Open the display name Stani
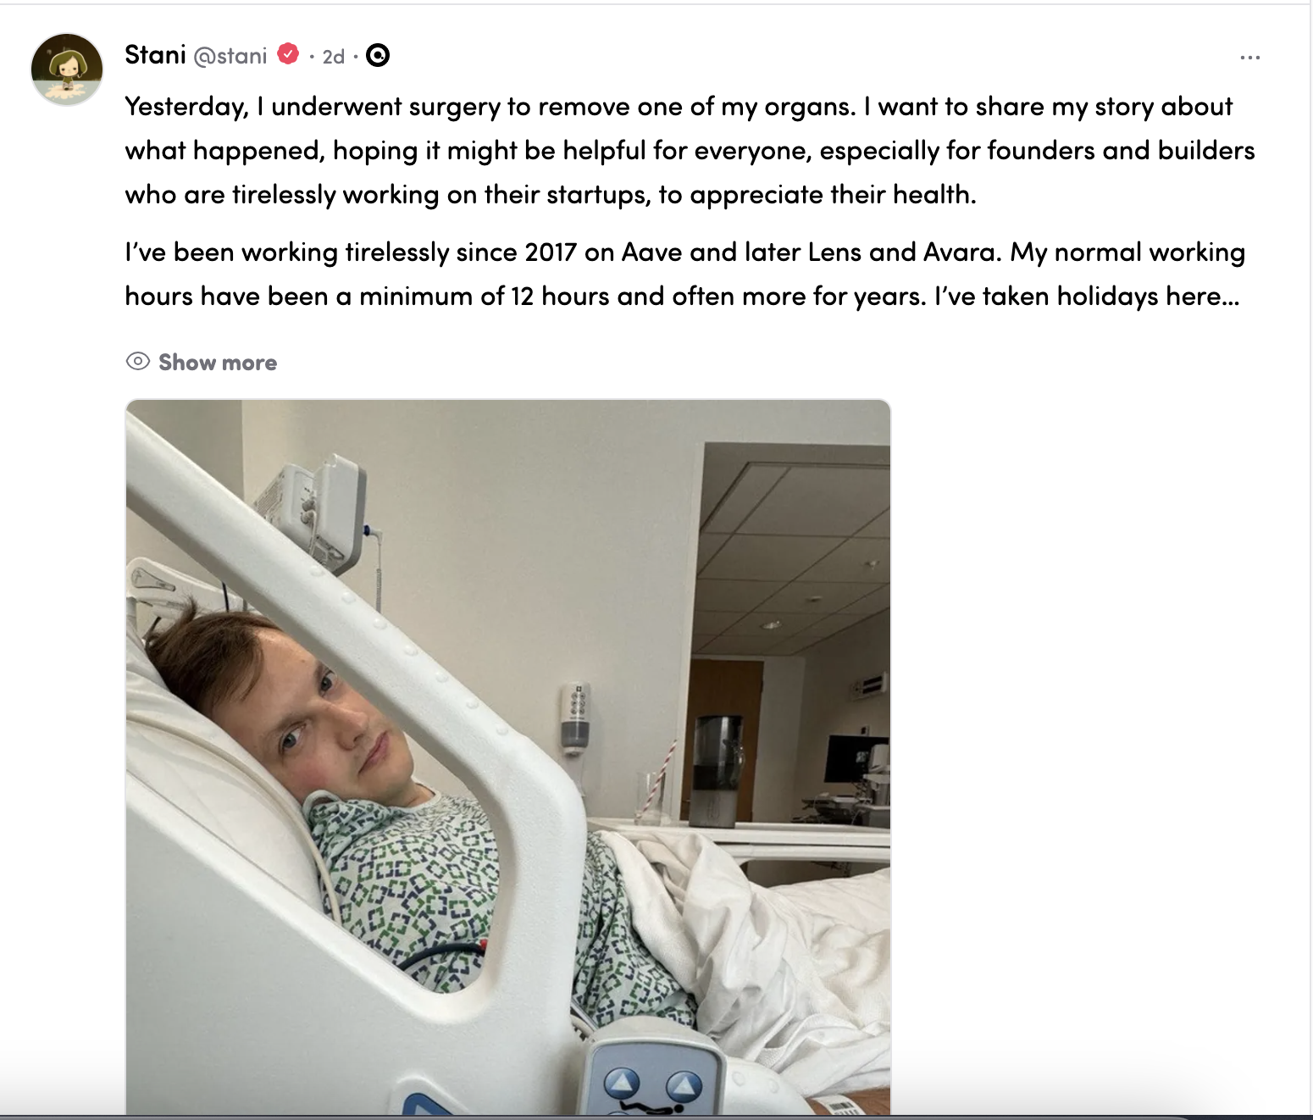 (x=155, y=55)
